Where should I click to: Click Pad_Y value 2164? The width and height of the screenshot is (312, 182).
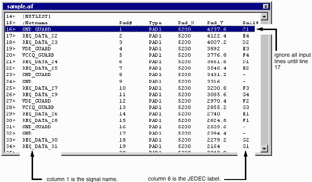pyautogui.click(x=213, y=146)
